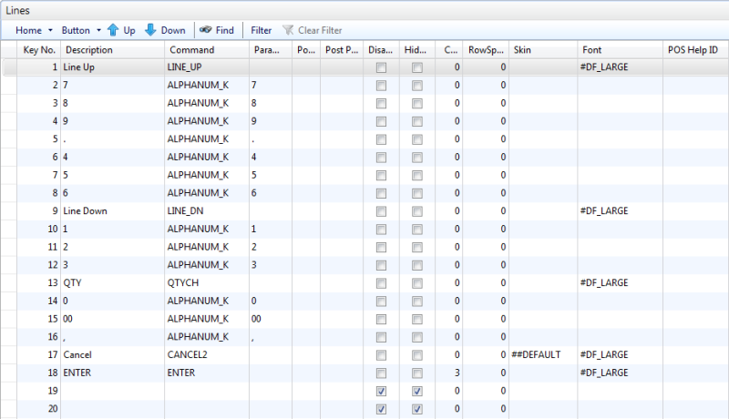Select the ENTER row description cell
The image size is (729, 419).
(x=111, y=373)
